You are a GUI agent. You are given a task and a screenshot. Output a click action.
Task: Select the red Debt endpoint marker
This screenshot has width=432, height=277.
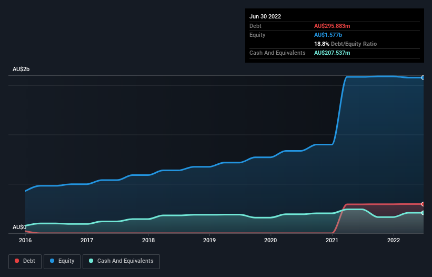(x=423, y=204)
